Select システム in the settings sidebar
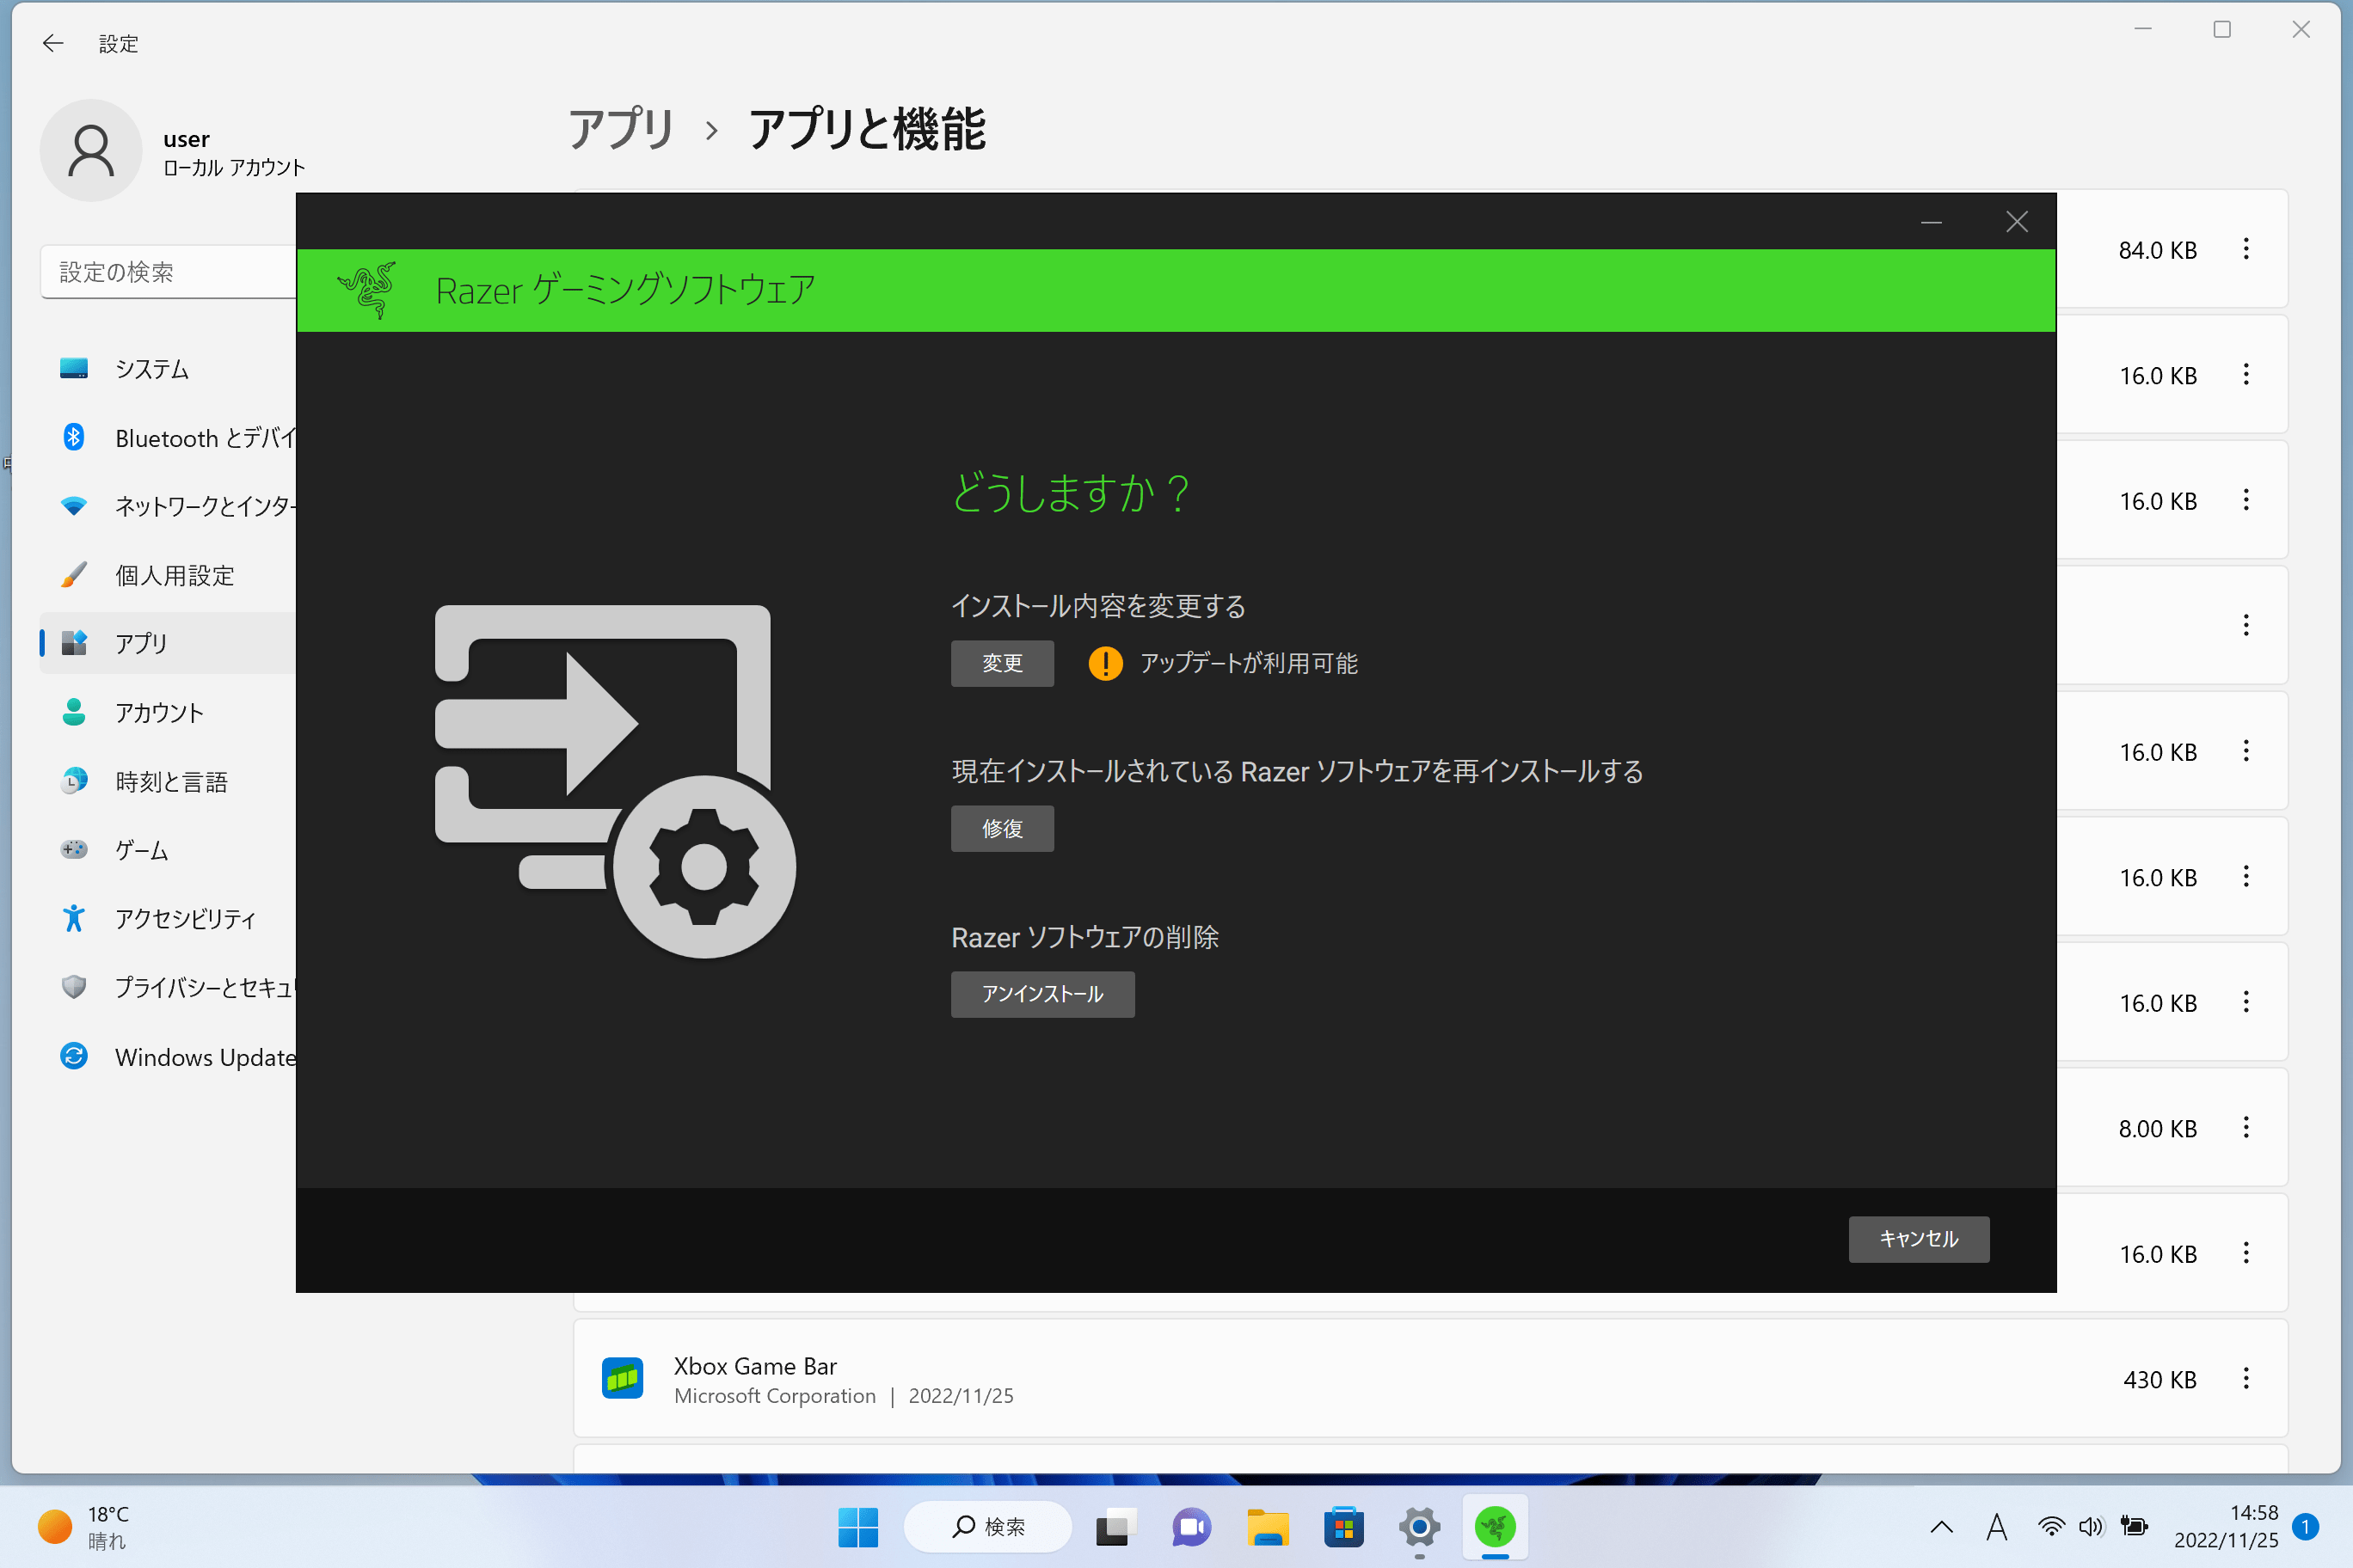 (x=152, y=369)
